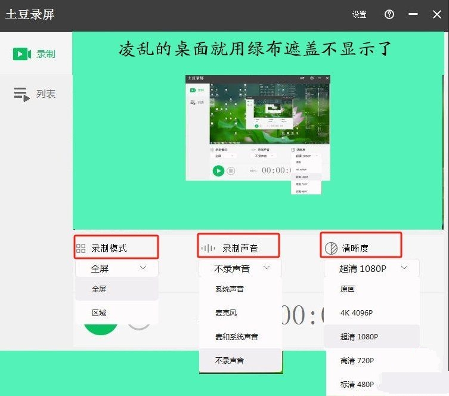Click the 录制模式 grid icon
The width and height of the screenshot is (449, 396).
[x=81, y=248]
